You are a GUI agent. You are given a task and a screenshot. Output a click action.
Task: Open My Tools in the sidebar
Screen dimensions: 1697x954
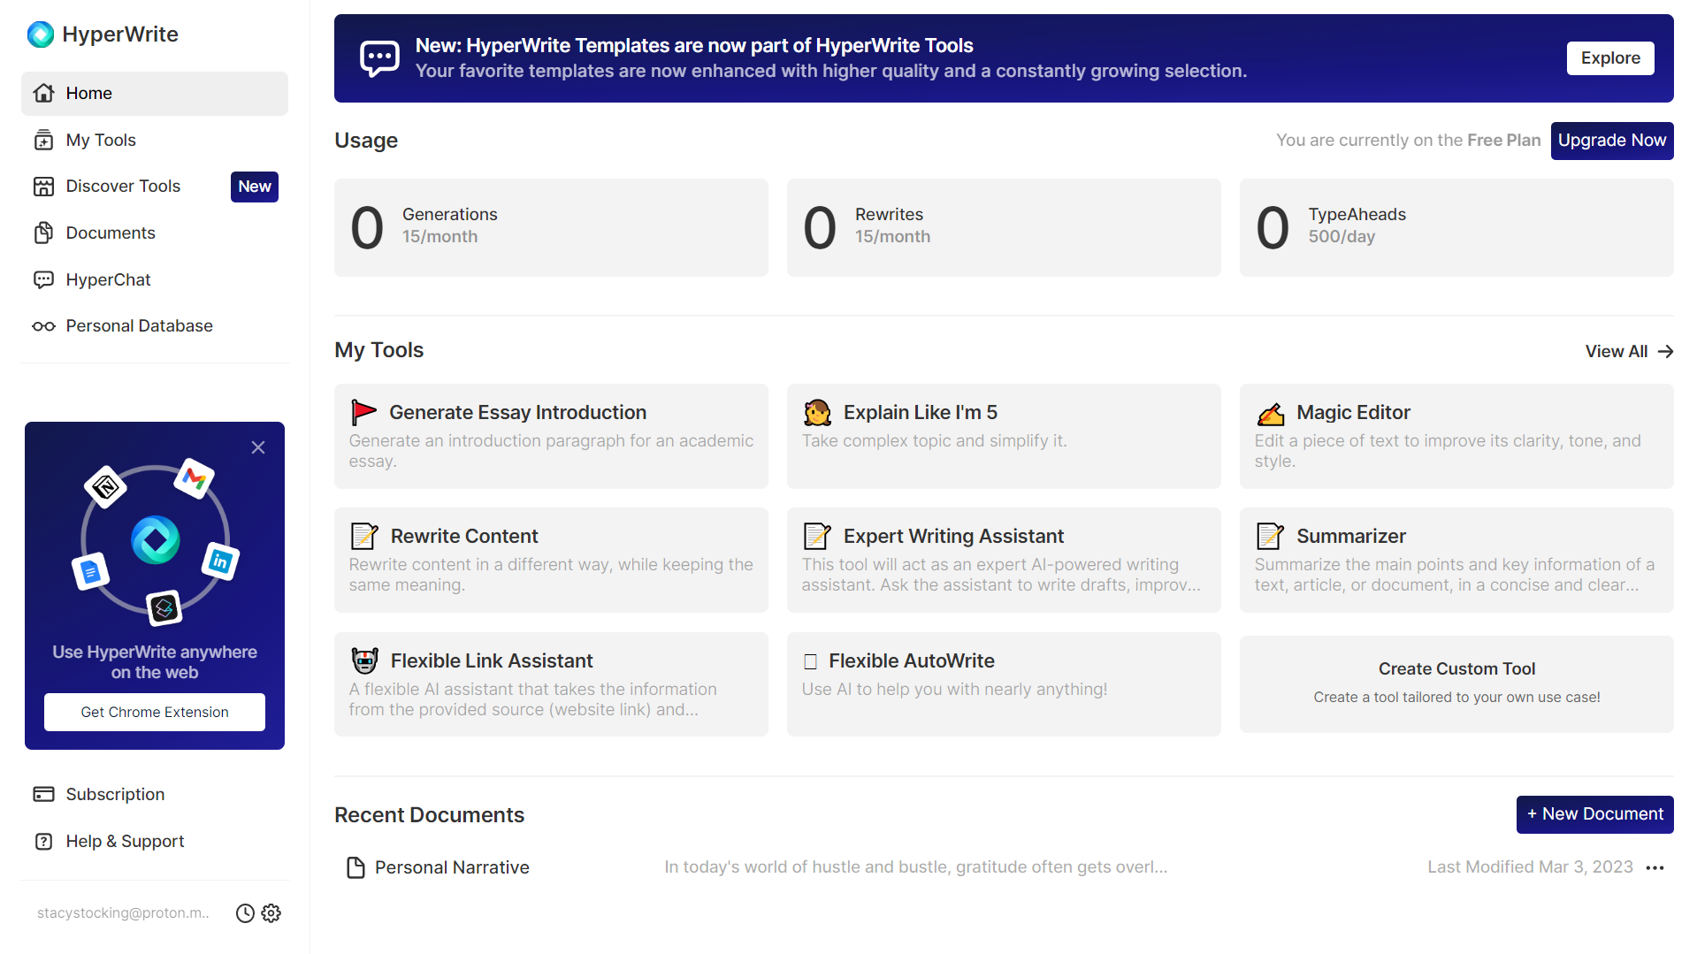pos(155,140)
